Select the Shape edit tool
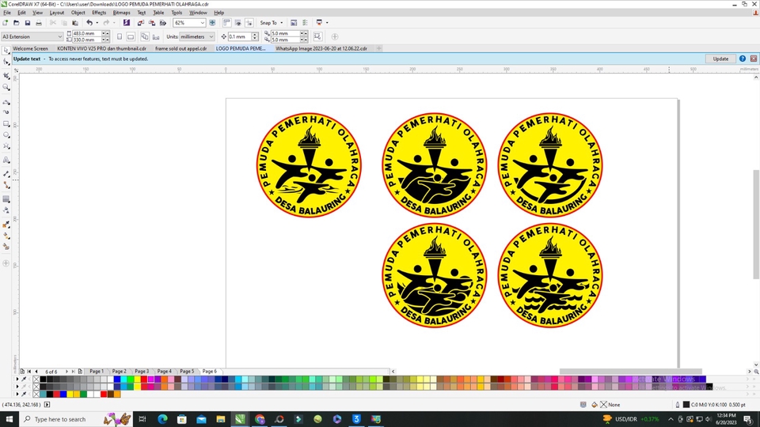 [6, 62]
